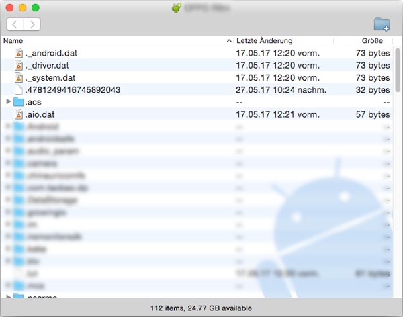Click the app icon in the title bar
The width and height of the screenshot is (403, 317).
[176, 8]
